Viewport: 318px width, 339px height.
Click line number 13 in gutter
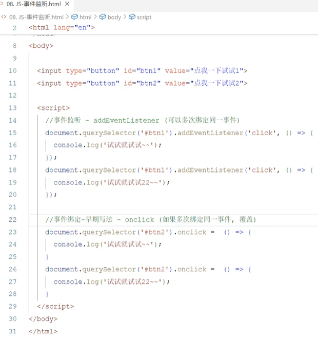point(12,108)
